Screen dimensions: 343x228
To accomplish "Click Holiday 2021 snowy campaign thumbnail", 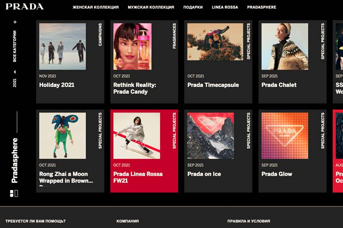I will [63, 46].
